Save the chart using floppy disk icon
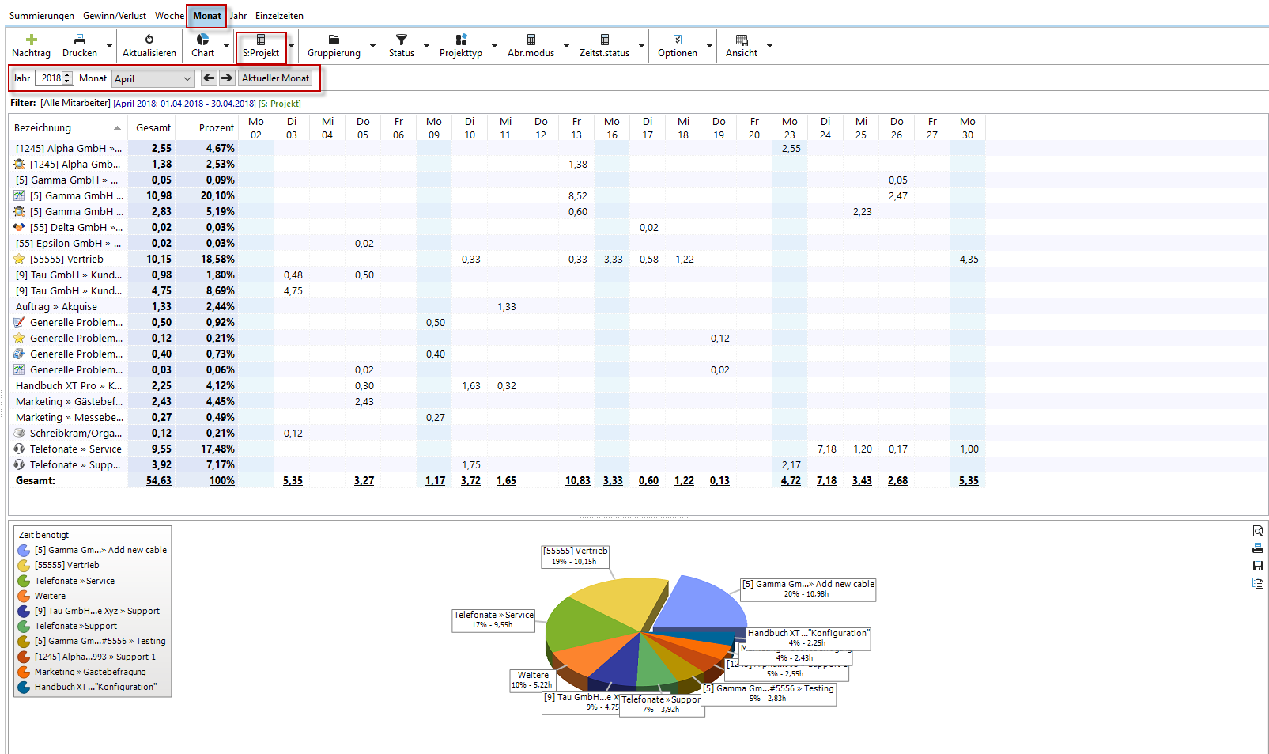Screen dimensions: 1269x754 (x=1258, y=566)
